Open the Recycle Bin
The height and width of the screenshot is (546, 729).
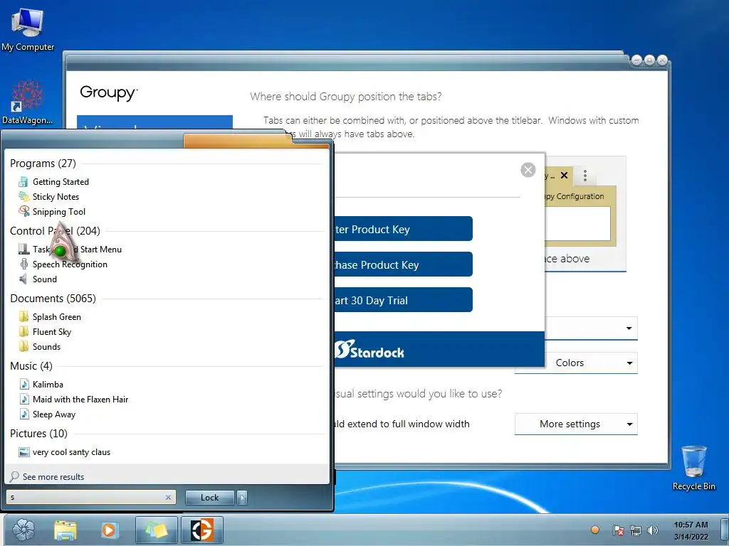pyautogui.click(x=693, y=468)
